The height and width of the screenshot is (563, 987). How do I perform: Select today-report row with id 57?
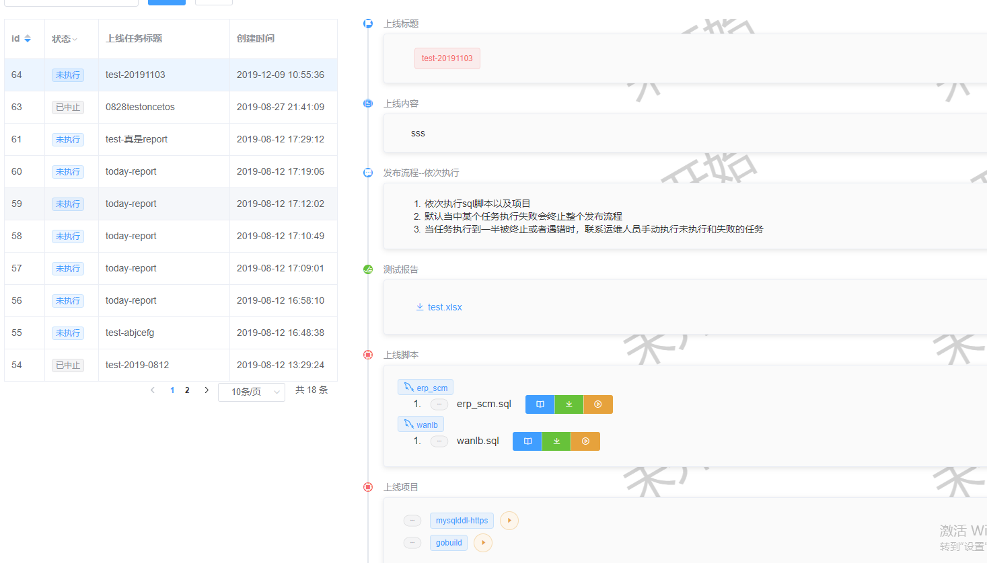tap(171, 268)
